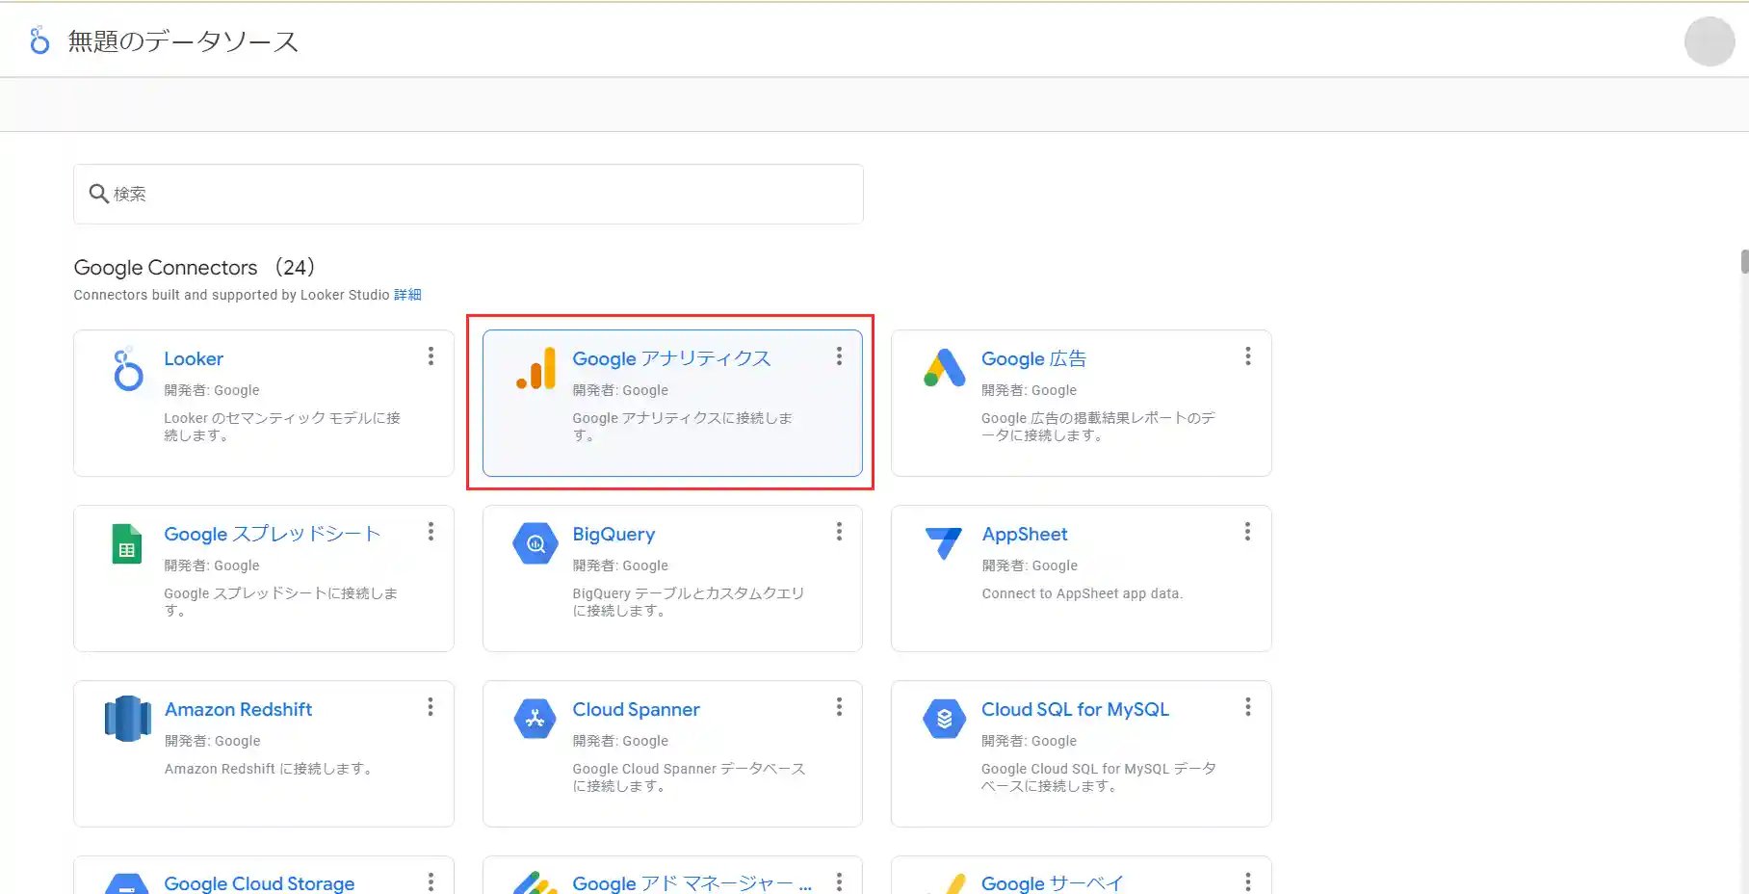1749x894 pixels.
Task: Open more options for AppSheet card
Action: pyautogui.click(x=1247, y=532)
